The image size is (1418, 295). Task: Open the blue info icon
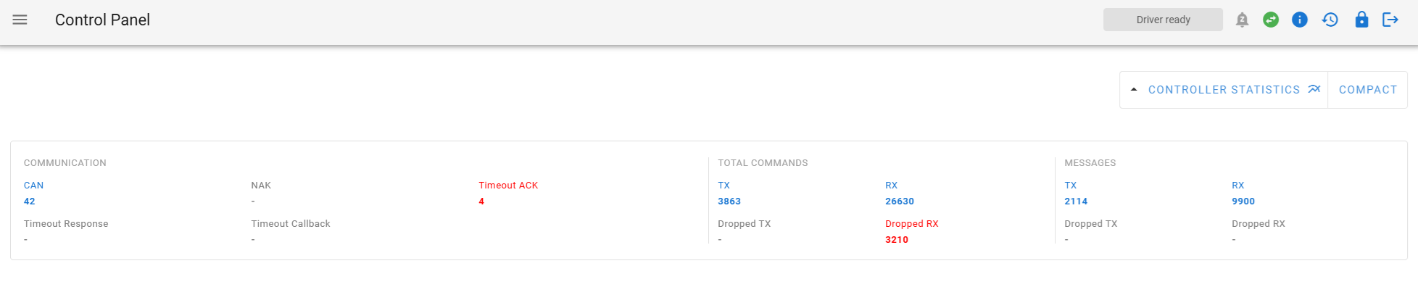[x=1300, y=20]
